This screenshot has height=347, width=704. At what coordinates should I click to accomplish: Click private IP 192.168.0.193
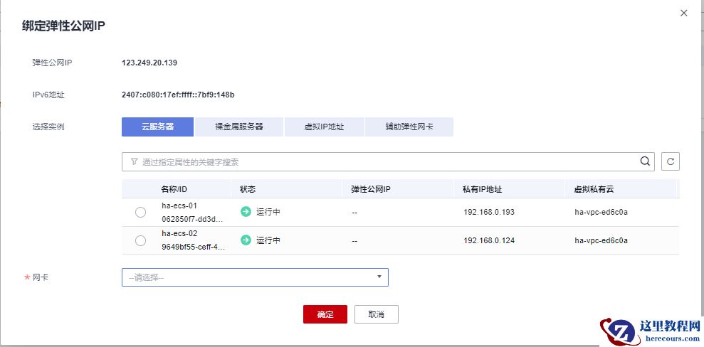pos(489,212)
